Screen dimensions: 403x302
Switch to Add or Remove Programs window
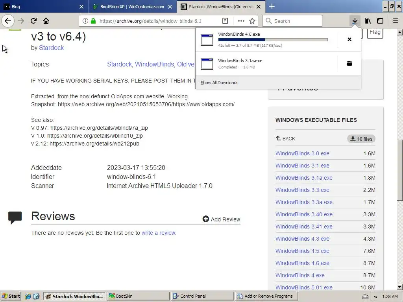coord(266,296)
